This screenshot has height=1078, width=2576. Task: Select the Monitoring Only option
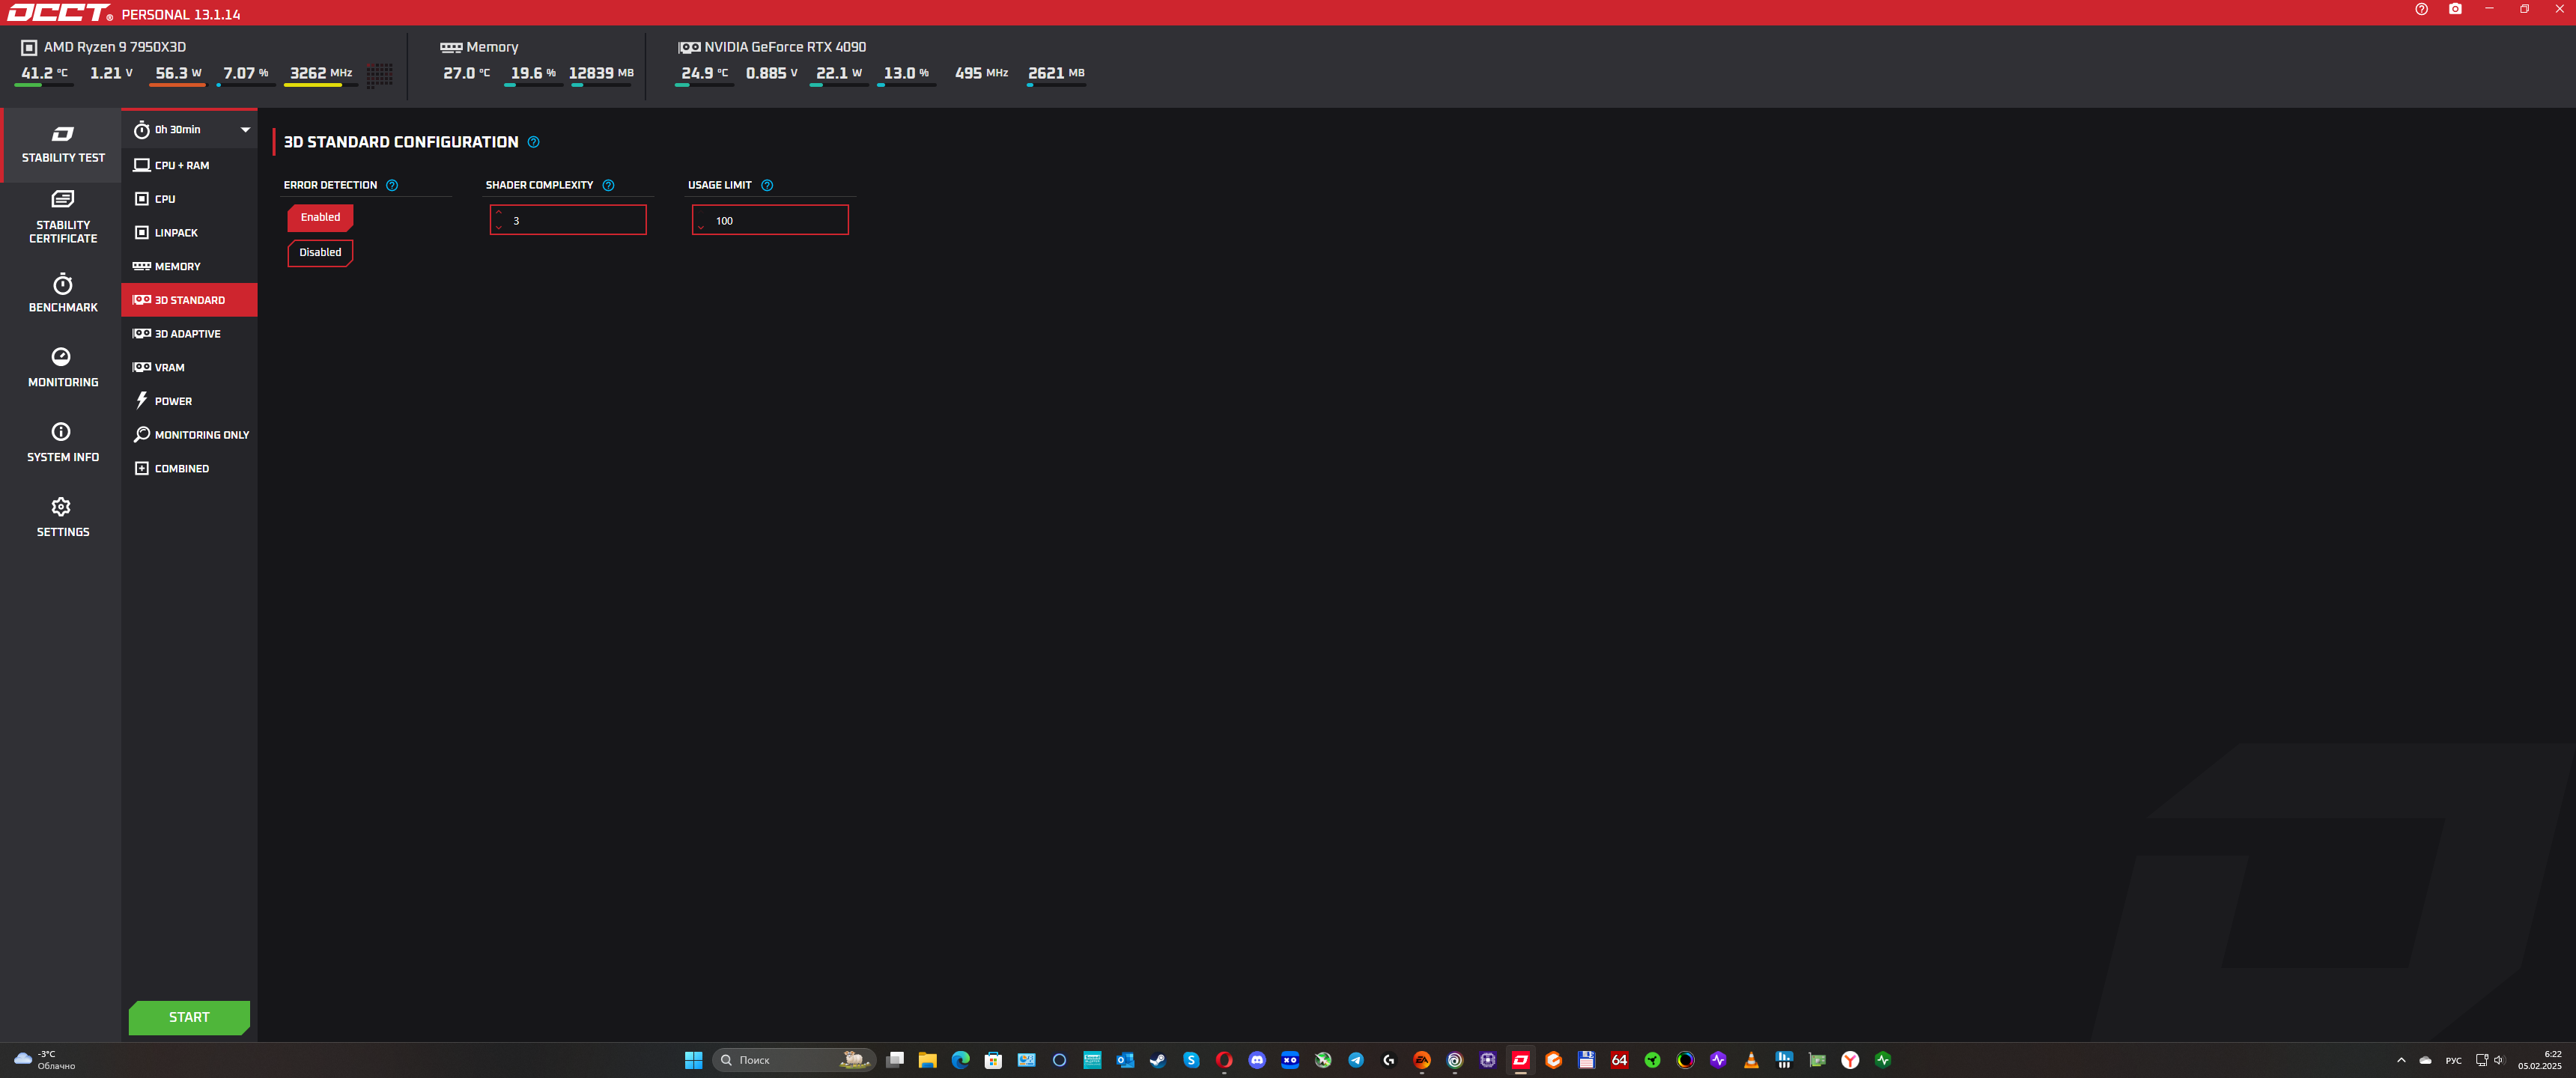[x=201, y=435]
